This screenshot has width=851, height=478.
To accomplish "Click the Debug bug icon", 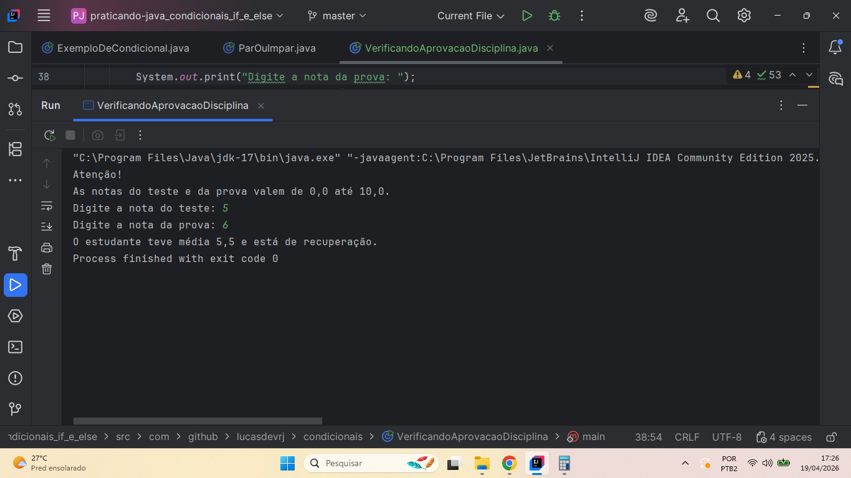I will [554, 16].
